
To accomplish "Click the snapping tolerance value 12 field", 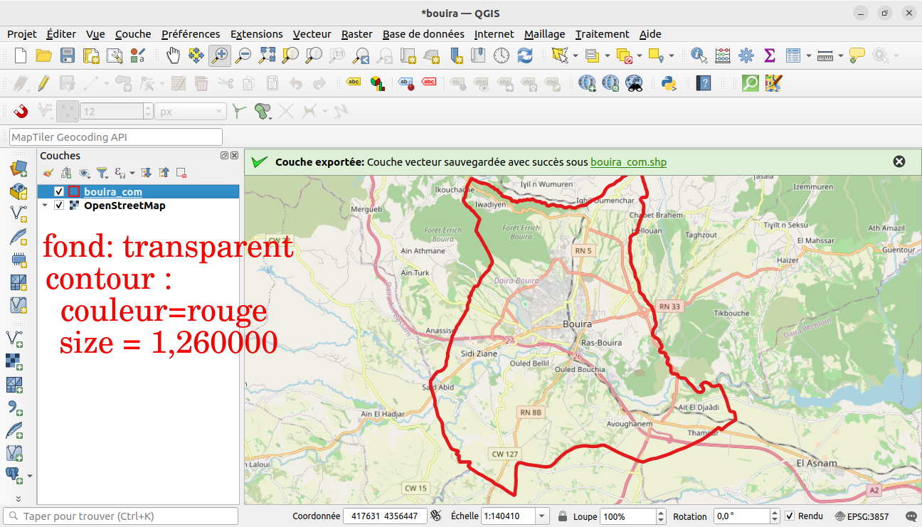I will coord(112,111).
